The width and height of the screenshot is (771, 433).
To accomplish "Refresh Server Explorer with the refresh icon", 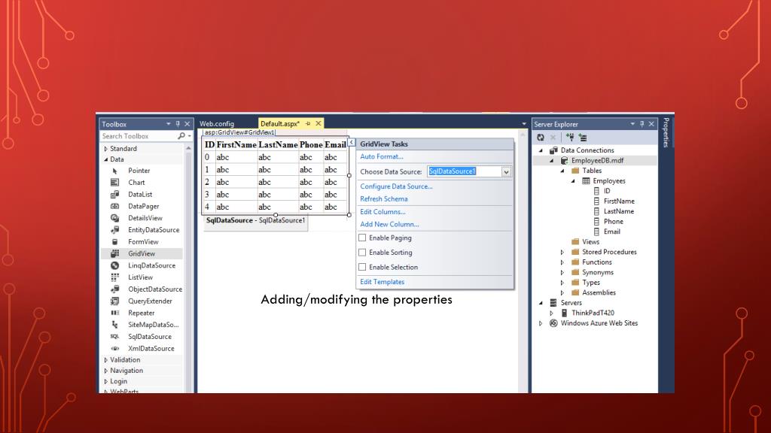I will pyautogui.click(x=541, y=138).
